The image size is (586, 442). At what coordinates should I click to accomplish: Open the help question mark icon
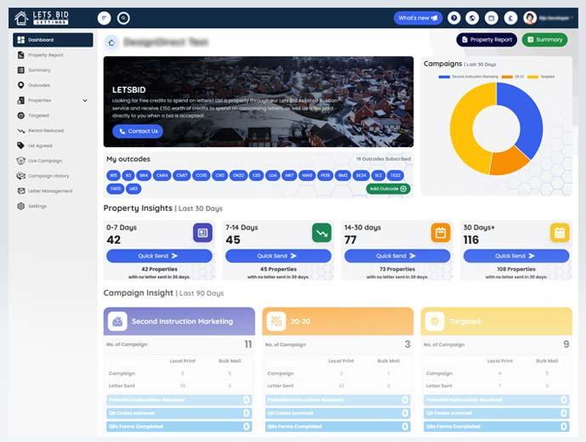(453, 18)
